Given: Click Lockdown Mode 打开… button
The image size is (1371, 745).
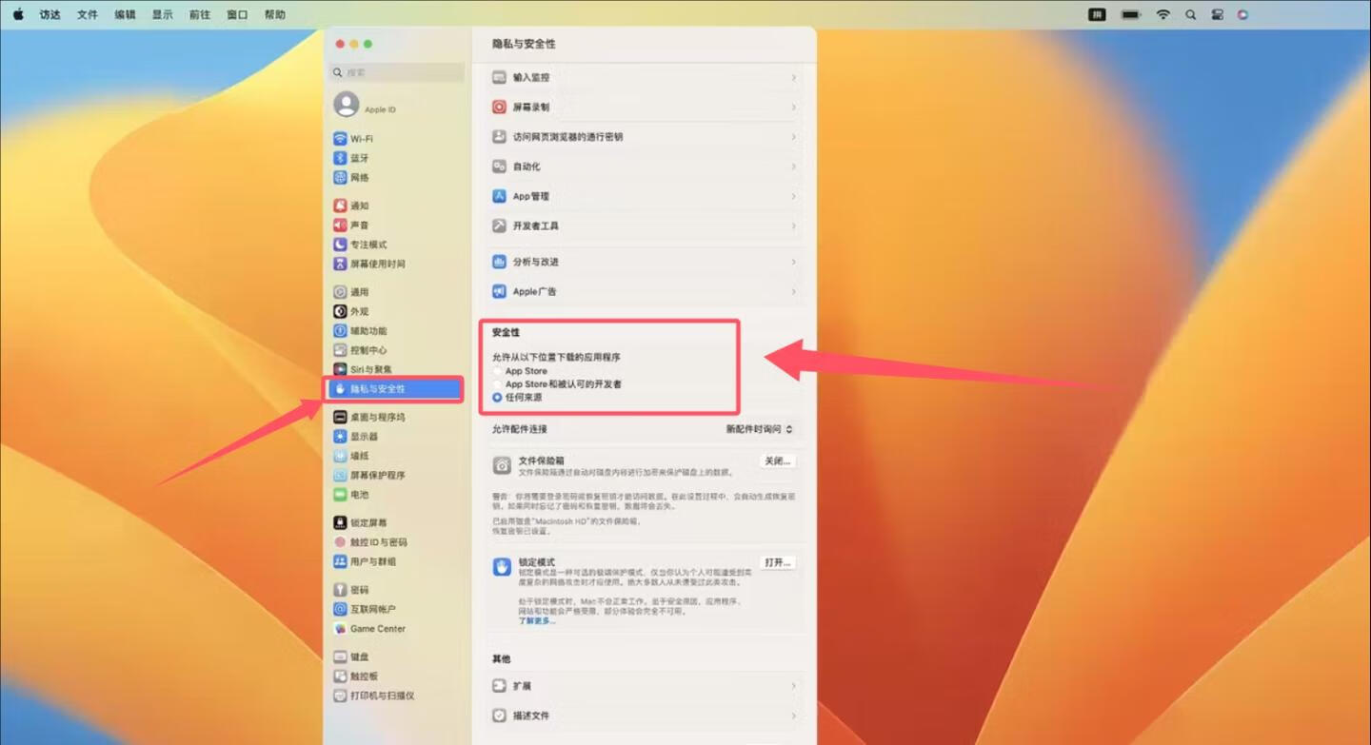Looking at the screenshot, I should pyautogui.click(x=777, y=563).
